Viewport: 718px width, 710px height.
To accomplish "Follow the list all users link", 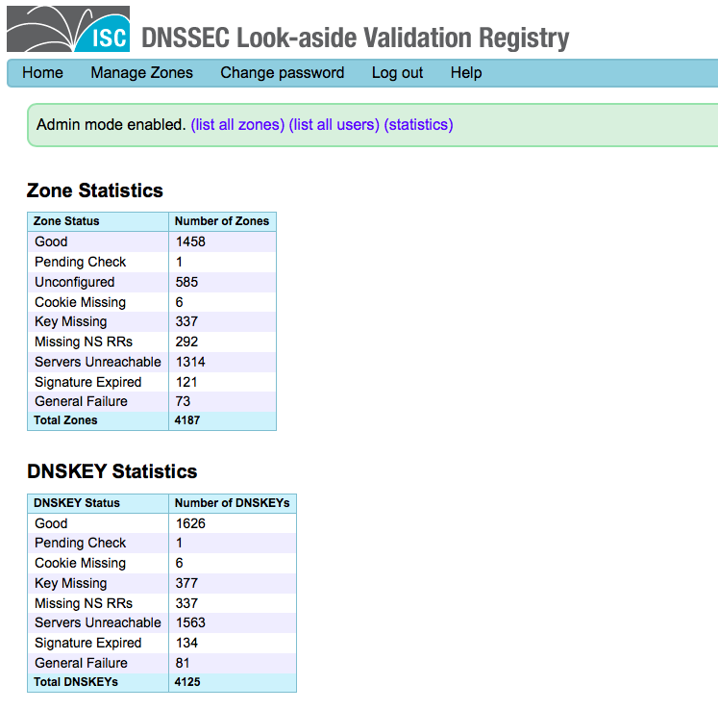I will pyautogui.click(x=334, y=125).
